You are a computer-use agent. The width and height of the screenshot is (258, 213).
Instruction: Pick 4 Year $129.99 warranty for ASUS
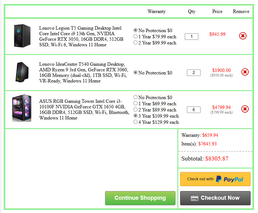pyautogui.click(x=135, y=122)
